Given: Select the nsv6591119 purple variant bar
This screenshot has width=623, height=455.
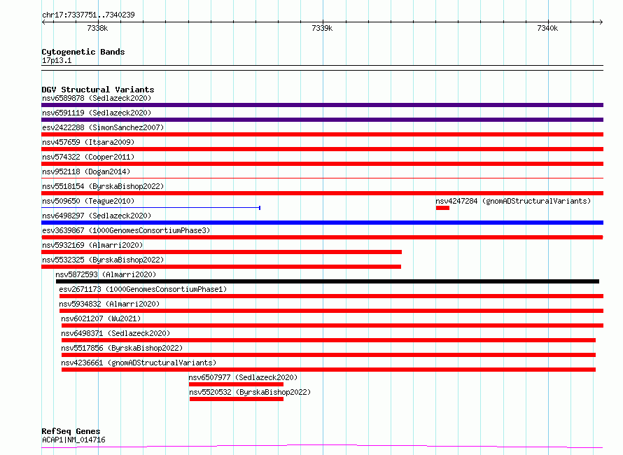Looking at the screenshot, I should click(x=322, y=120).
